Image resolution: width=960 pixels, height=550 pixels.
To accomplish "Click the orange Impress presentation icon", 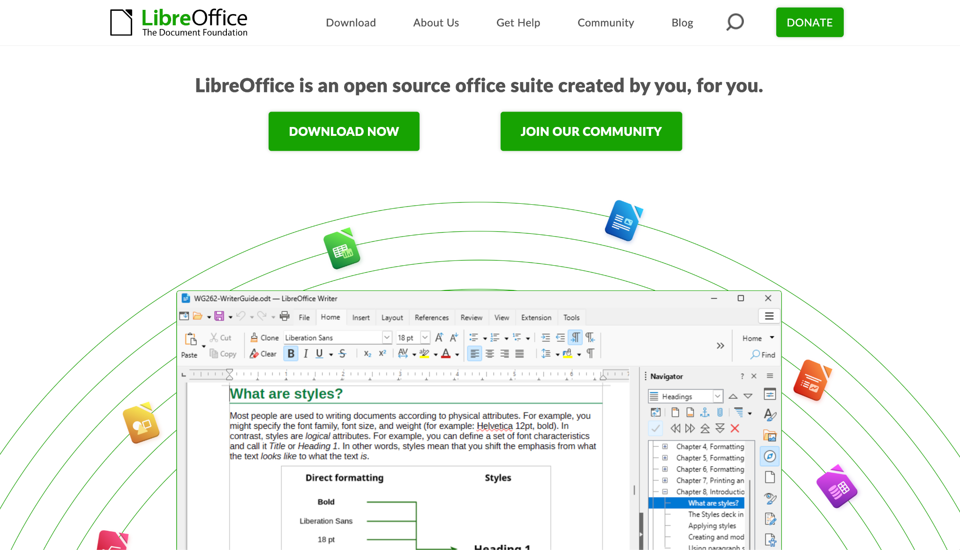I will coord(812,380).
